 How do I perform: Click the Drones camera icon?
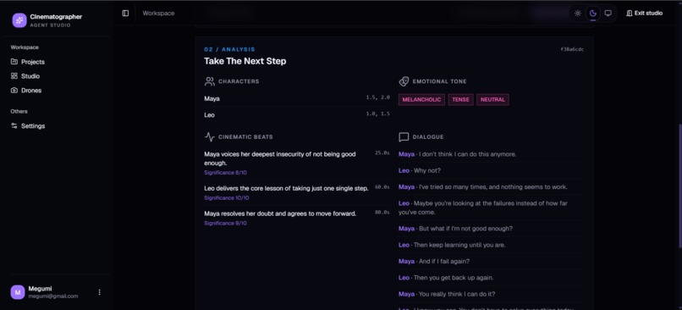pyautogui.click(x=14, y=90)
